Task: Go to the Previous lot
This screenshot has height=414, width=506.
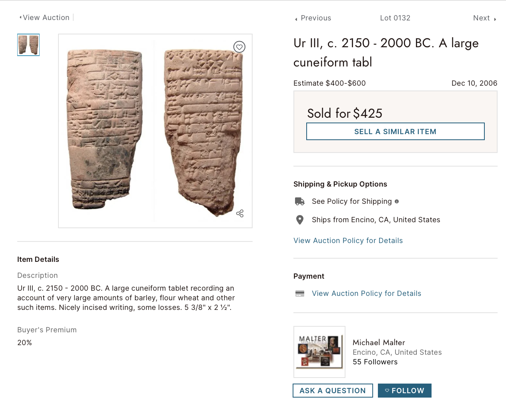Action: point(315,18)
